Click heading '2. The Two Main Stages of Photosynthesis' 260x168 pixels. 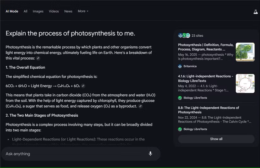[42, 115]
